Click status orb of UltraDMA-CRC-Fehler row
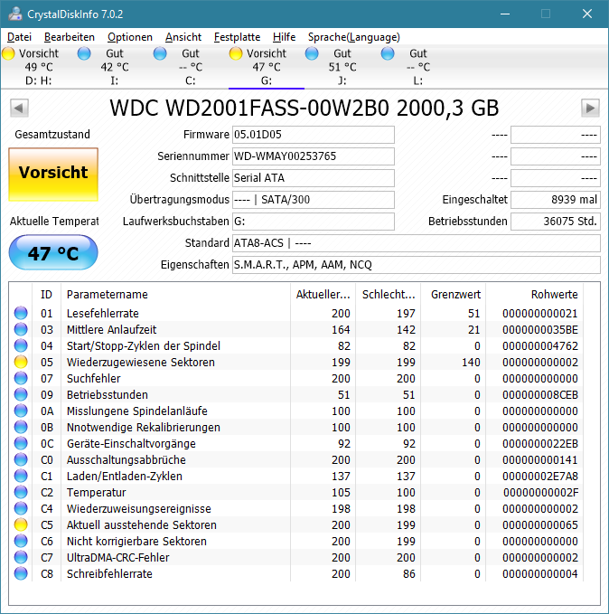 point(21,557)
